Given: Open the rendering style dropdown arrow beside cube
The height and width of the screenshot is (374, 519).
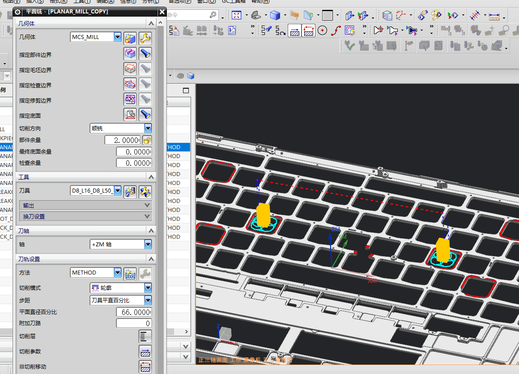Looking at the screenshot, I should point(285,15).
